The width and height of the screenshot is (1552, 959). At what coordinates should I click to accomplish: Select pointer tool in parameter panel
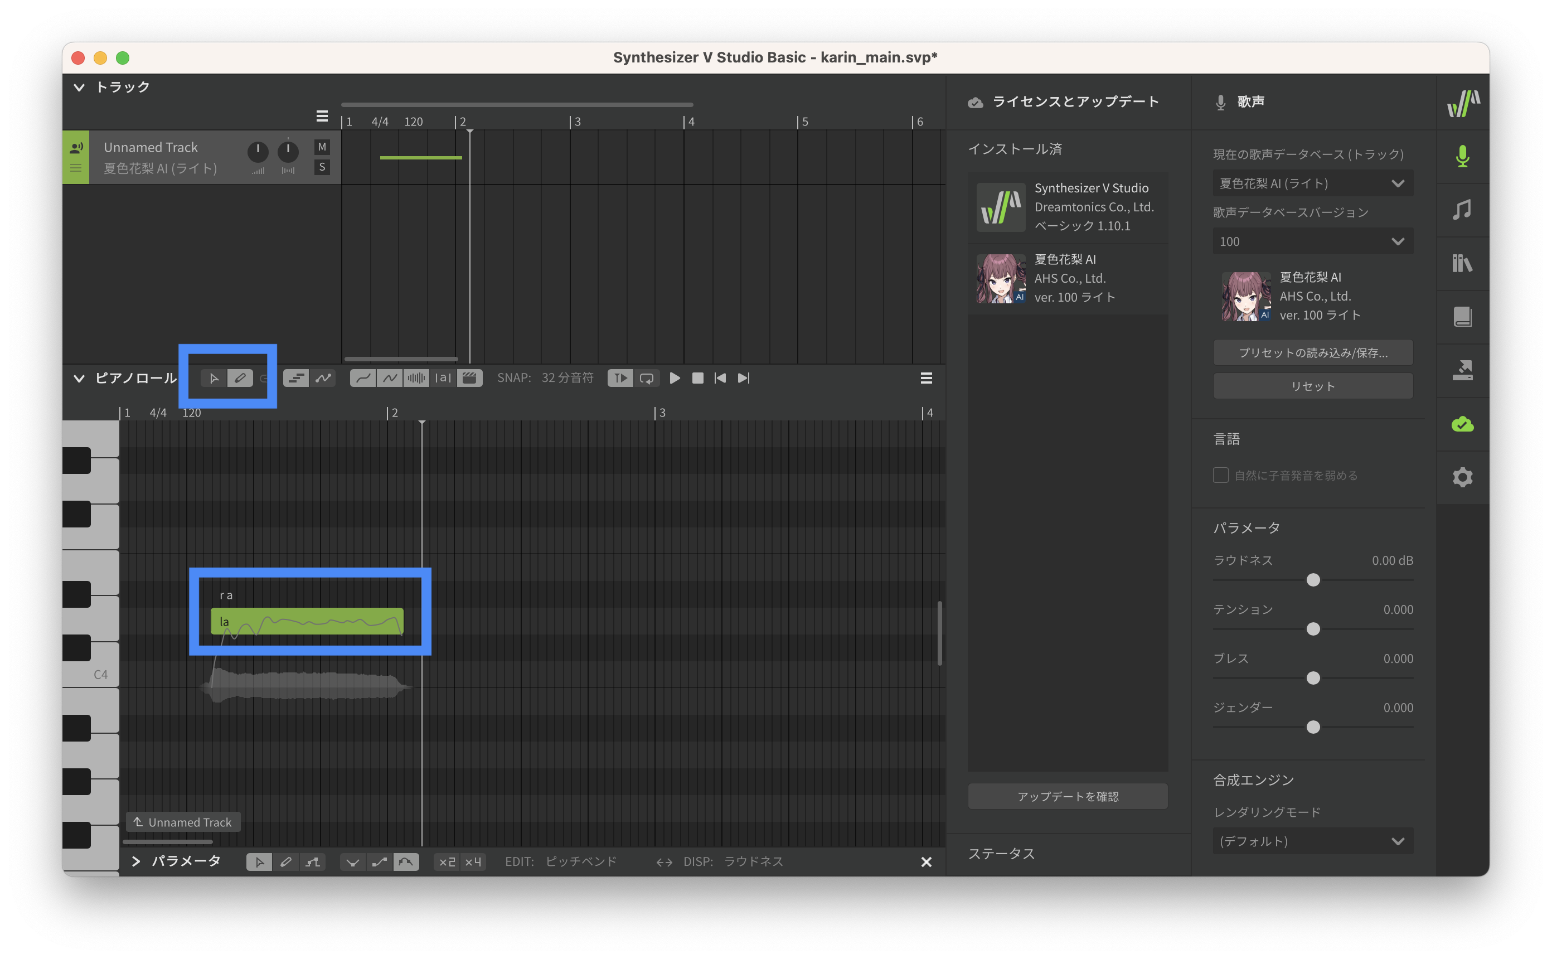[259, 862]
